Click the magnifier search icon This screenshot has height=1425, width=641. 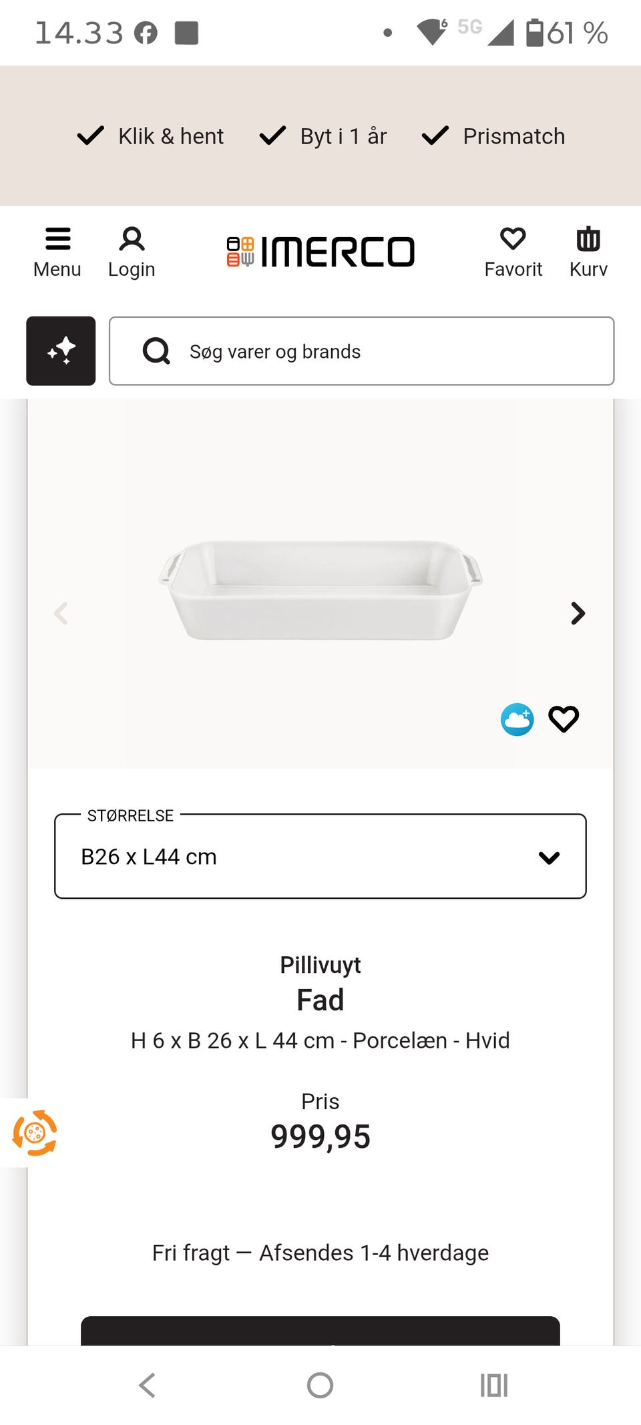point(157,351)
